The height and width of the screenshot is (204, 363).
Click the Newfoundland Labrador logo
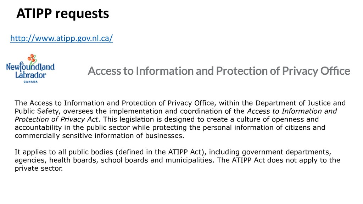coord(30,69)
